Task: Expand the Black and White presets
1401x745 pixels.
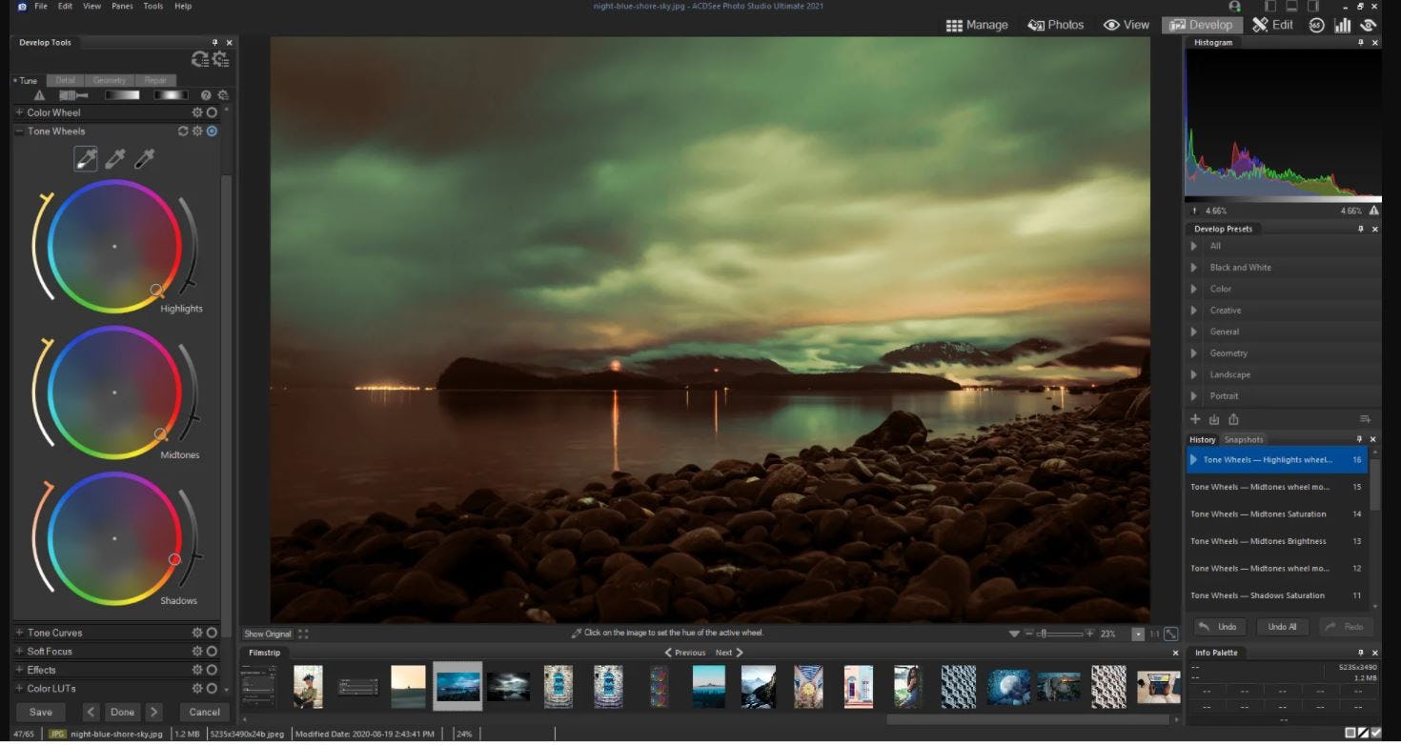Action: tap(1194, 268)
